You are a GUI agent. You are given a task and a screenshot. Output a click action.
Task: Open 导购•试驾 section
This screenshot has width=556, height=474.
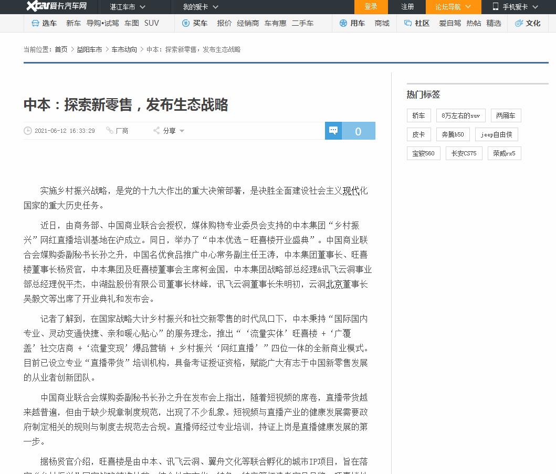pos(102,24)
